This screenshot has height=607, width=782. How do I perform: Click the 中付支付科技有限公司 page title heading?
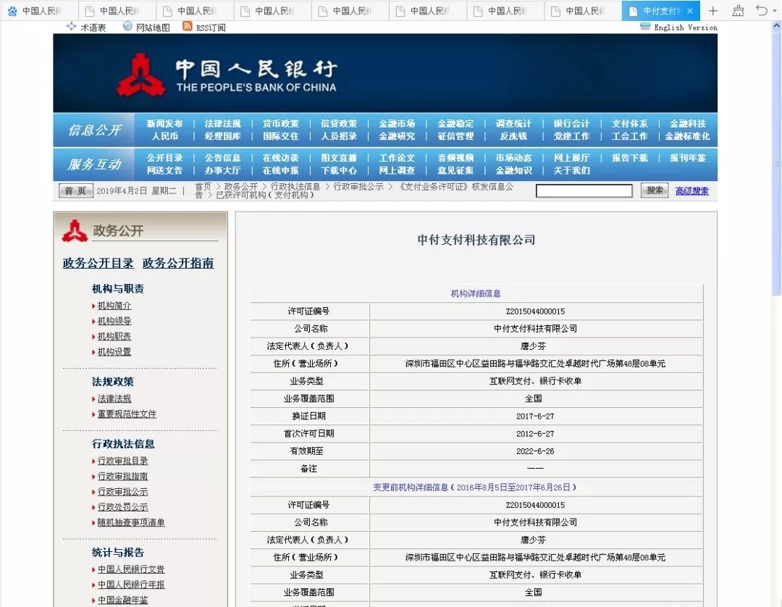[x=476, y=240]
